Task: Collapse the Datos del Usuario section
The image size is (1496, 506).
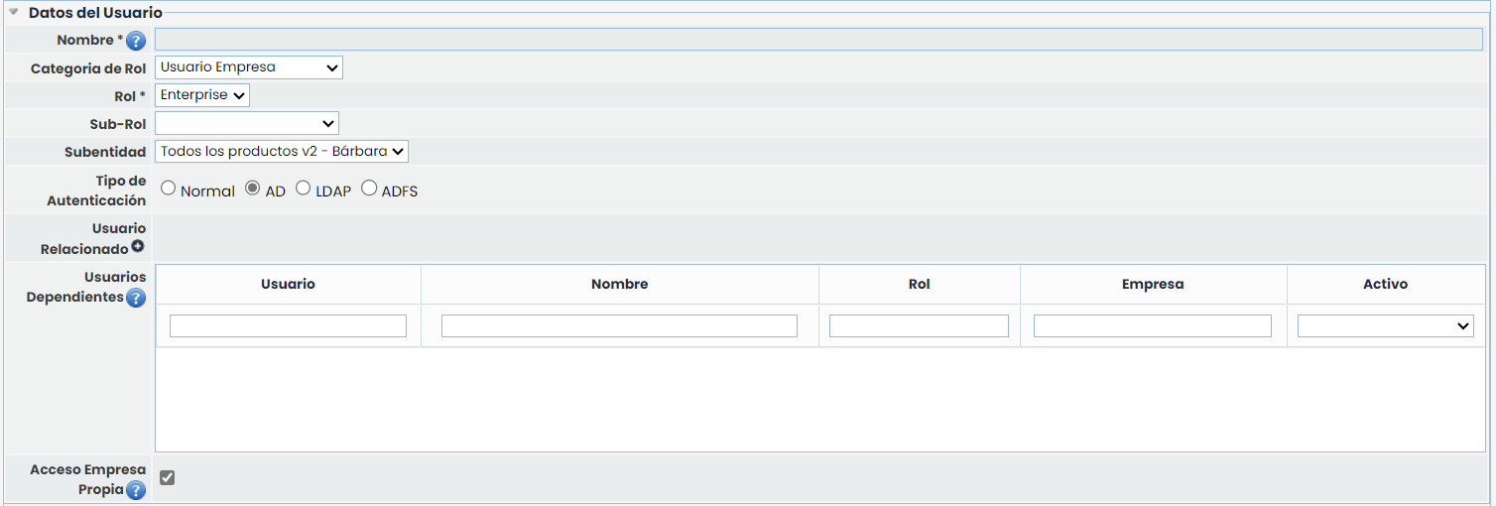Action: coord(14,13)
